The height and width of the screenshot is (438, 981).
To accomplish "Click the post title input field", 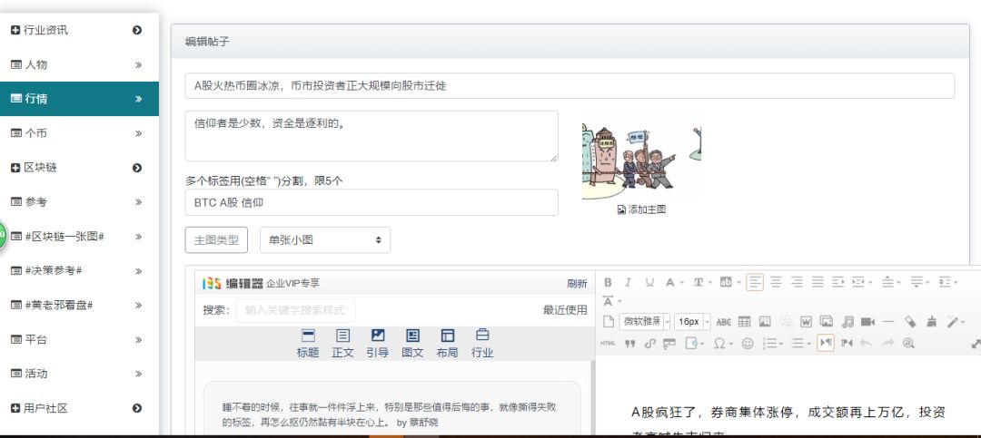I will click(570, 85).
